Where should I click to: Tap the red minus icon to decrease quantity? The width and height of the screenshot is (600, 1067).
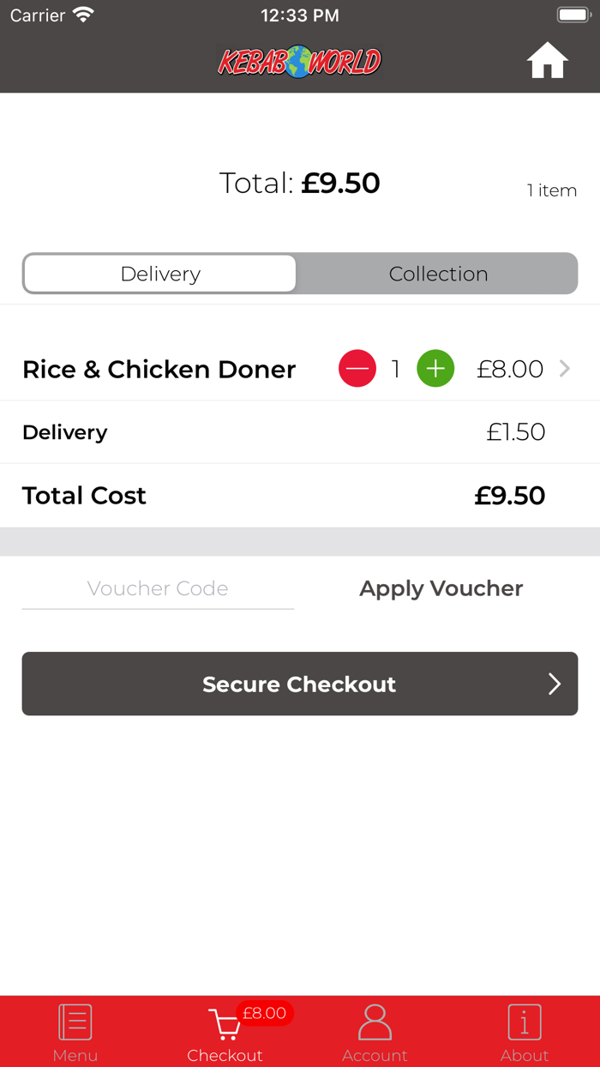click(x=357, y=368)
